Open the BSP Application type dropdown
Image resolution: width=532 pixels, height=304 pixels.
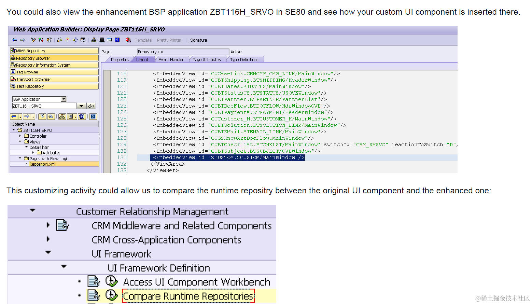pyautogui.click(x=64, y=99)
